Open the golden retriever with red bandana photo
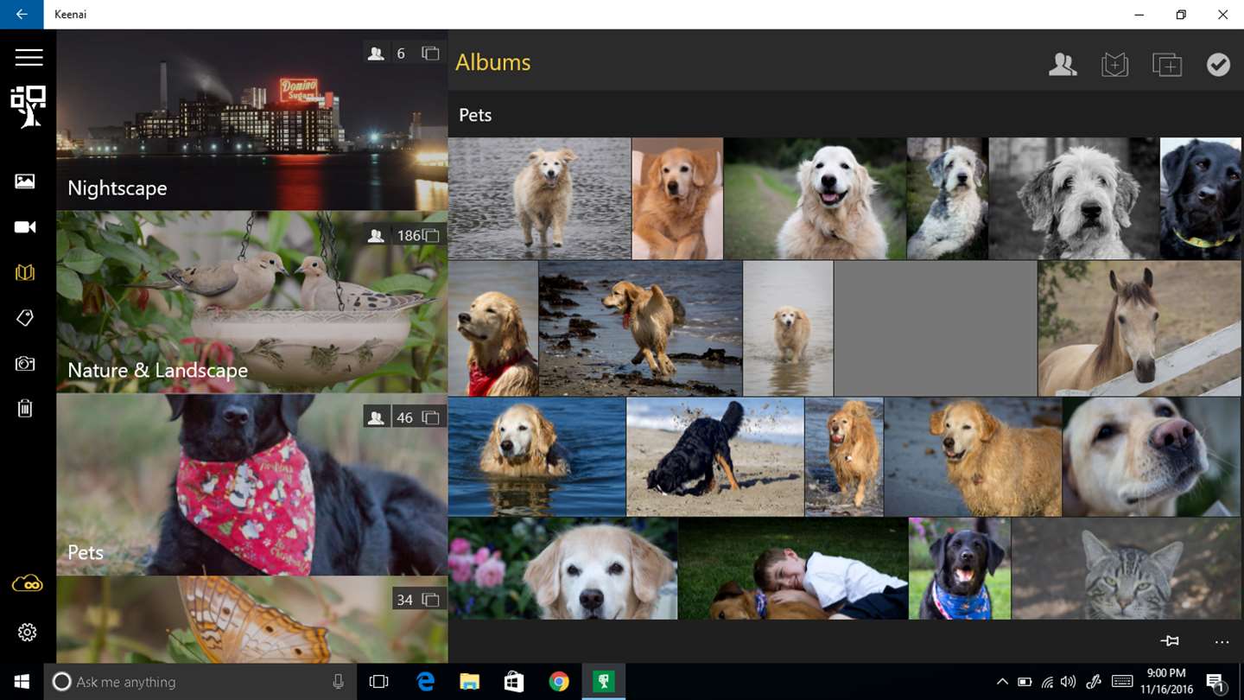1244x700 pixels. (493, 328)
